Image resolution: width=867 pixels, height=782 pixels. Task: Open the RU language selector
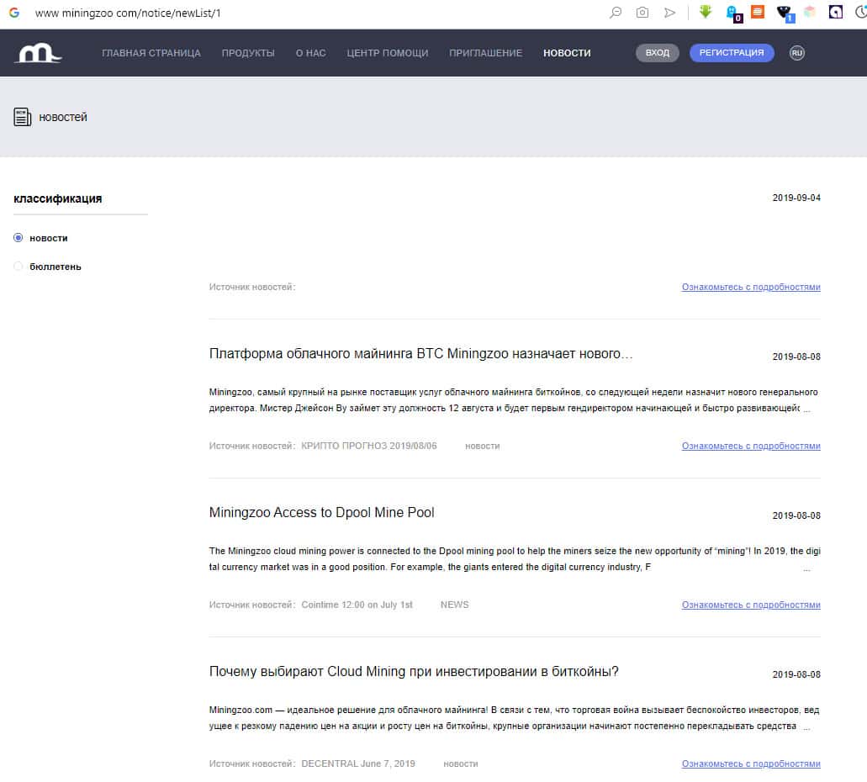click(x=796, y=53)
